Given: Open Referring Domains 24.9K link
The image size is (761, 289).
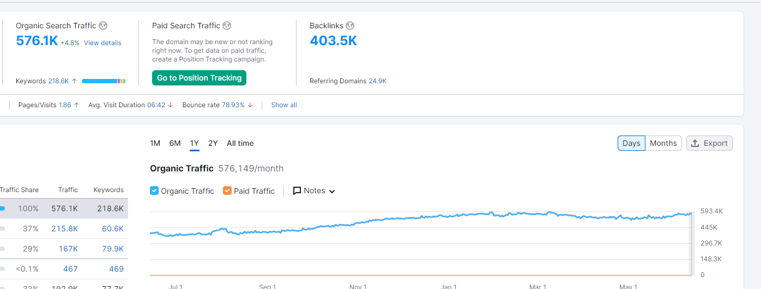Looking at the screenshot, I should click(x=378, y=81).
